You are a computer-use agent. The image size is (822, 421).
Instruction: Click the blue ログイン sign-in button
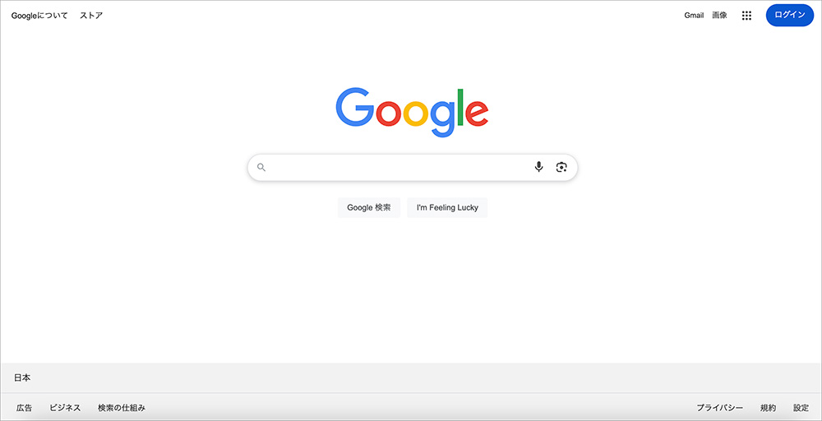click(789, 15)
